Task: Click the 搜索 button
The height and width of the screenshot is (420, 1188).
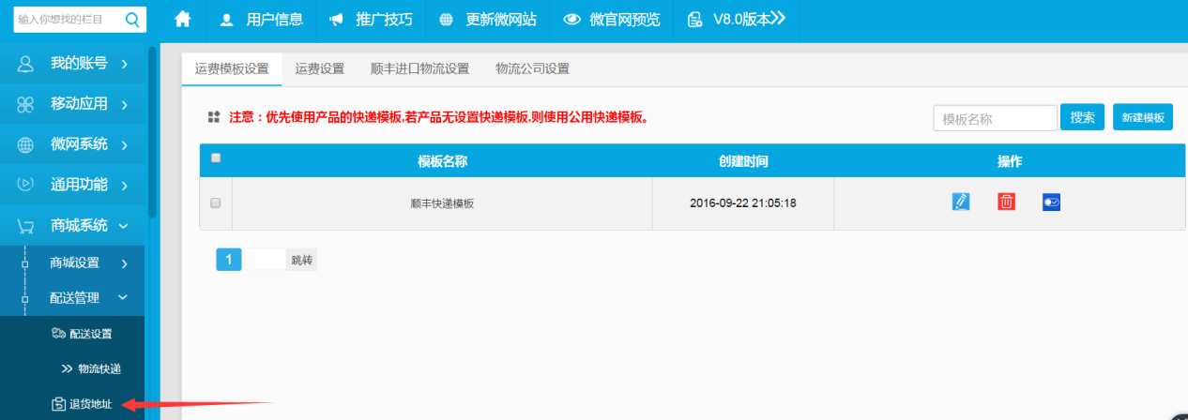Action: (x=1082, y=117)
